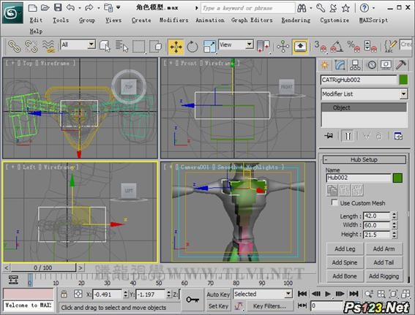
Task: Click the Select and Link chain icon
Action: 15,47
